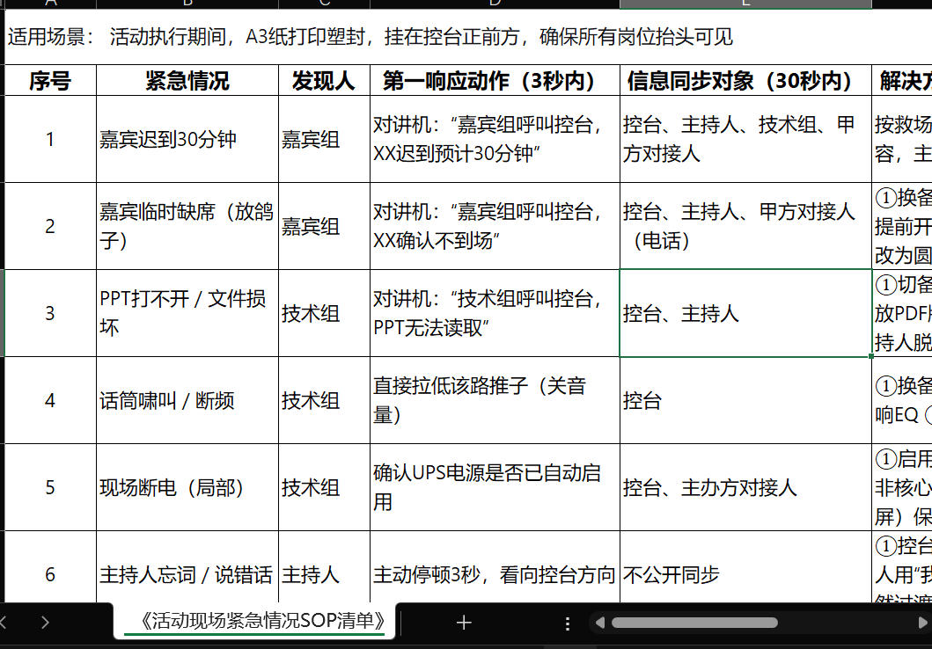Add a new sheet with plus icon

click(x=464, y=623)
